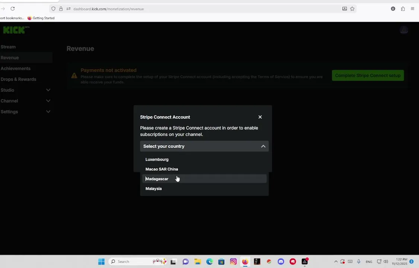
Task: Open Drops & Rewards in the sidebar
Action: coord(19,79)
